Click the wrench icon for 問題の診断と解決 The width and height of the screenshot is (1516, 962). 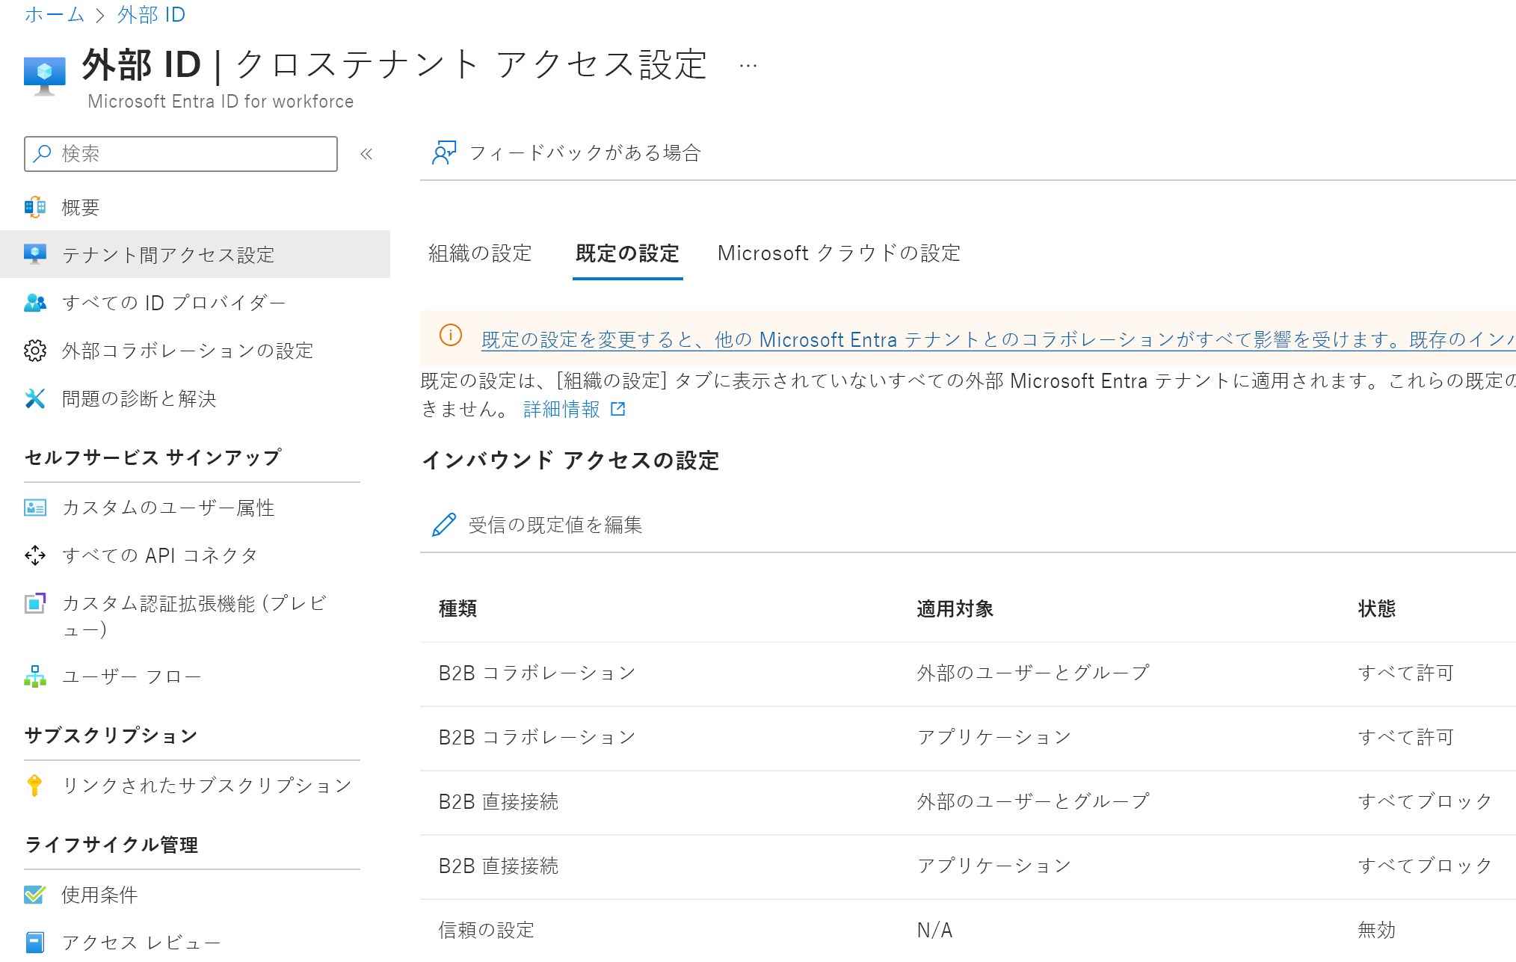35,398
